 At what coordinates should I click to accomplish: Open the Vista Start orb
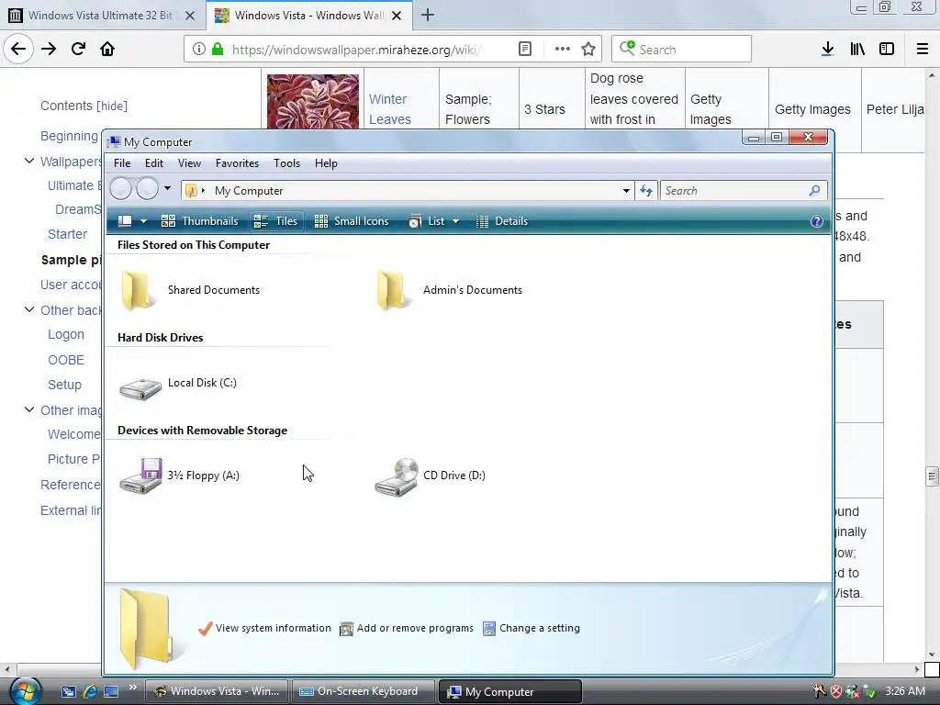pyautogui.click(x=25, y=690)
